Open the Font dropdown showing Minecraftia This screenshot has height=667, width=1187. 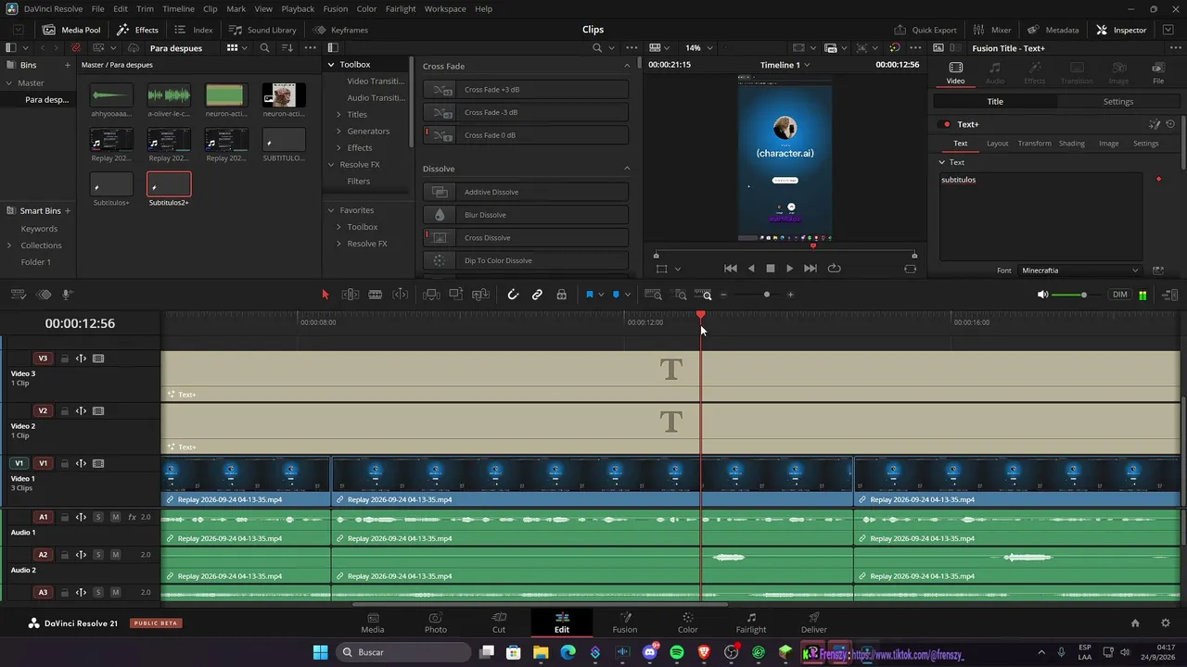tap(1079, 271)
